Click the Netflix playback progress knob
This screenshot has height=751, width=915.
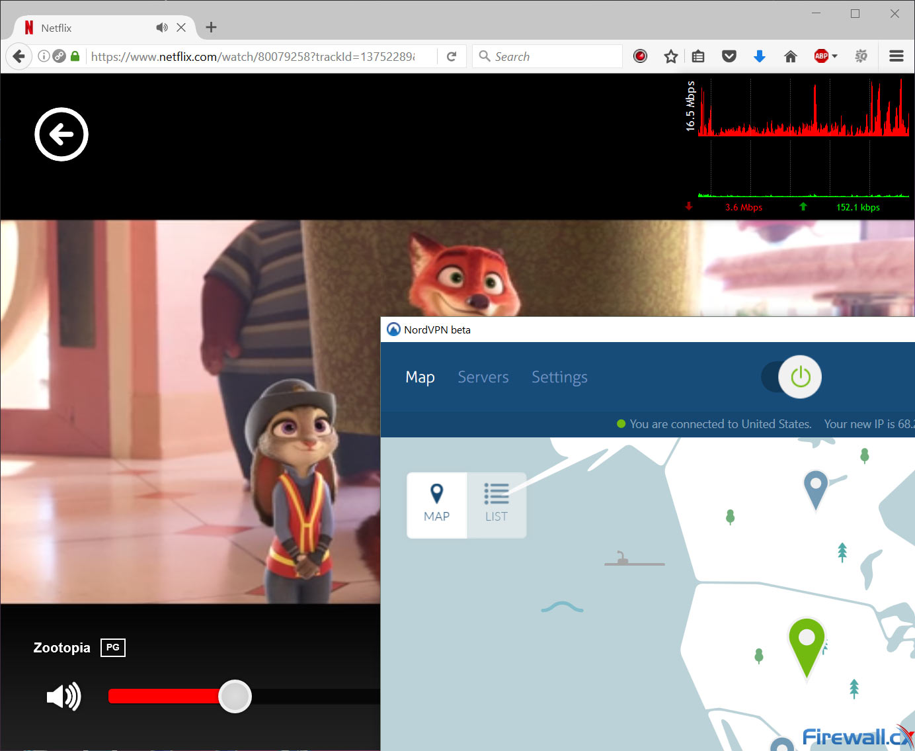coord(235,696)
